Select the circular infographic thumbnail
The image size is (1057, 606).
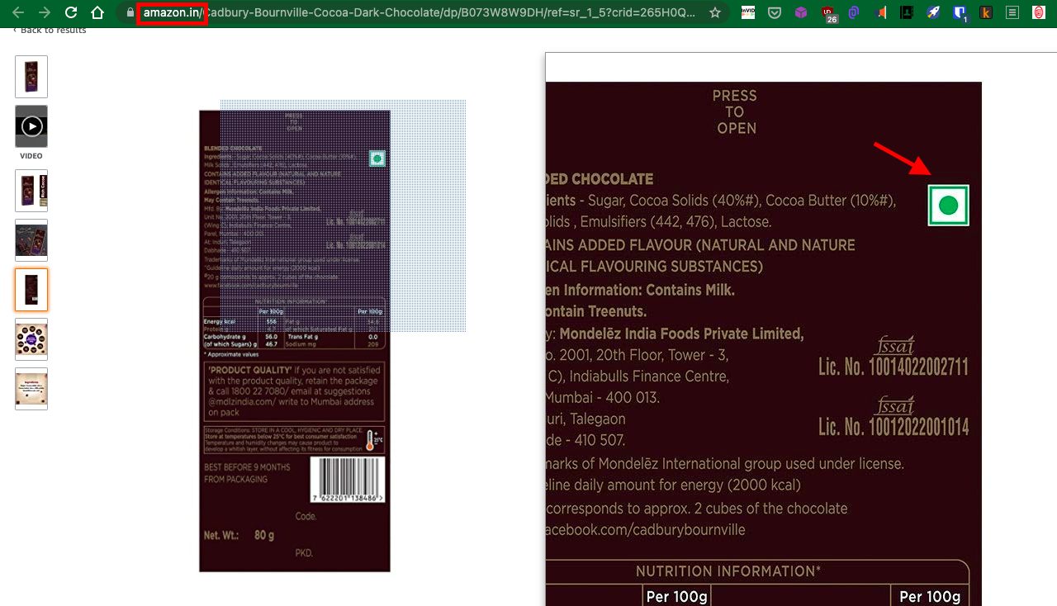(31, 339)
